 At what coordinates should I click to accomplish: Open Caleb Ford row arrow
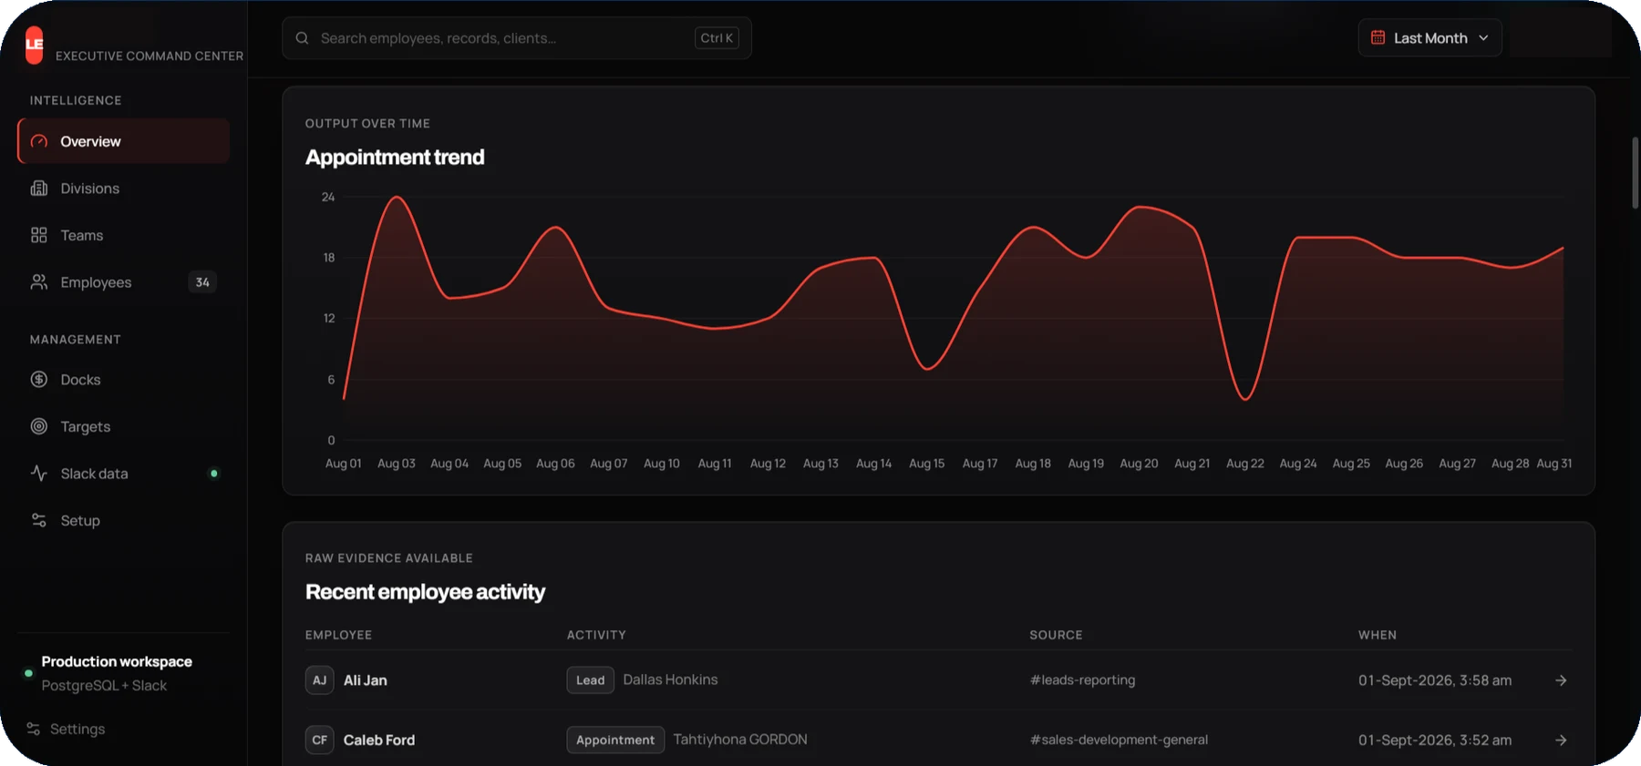pos(1561,740)
